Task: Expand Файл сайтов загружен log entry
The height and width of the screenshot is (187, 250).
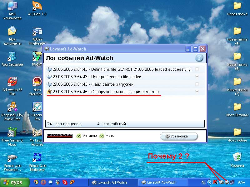Action: tap(197, 84)
